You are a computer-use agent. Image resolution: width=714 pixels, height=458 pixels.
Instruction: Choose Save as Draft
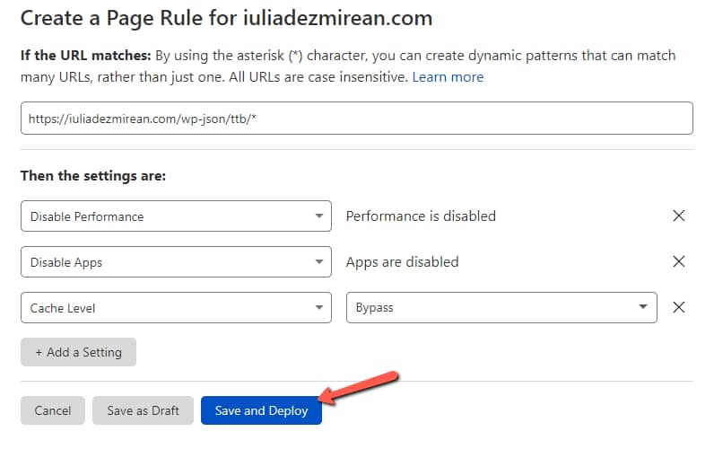tap(143, 410)
